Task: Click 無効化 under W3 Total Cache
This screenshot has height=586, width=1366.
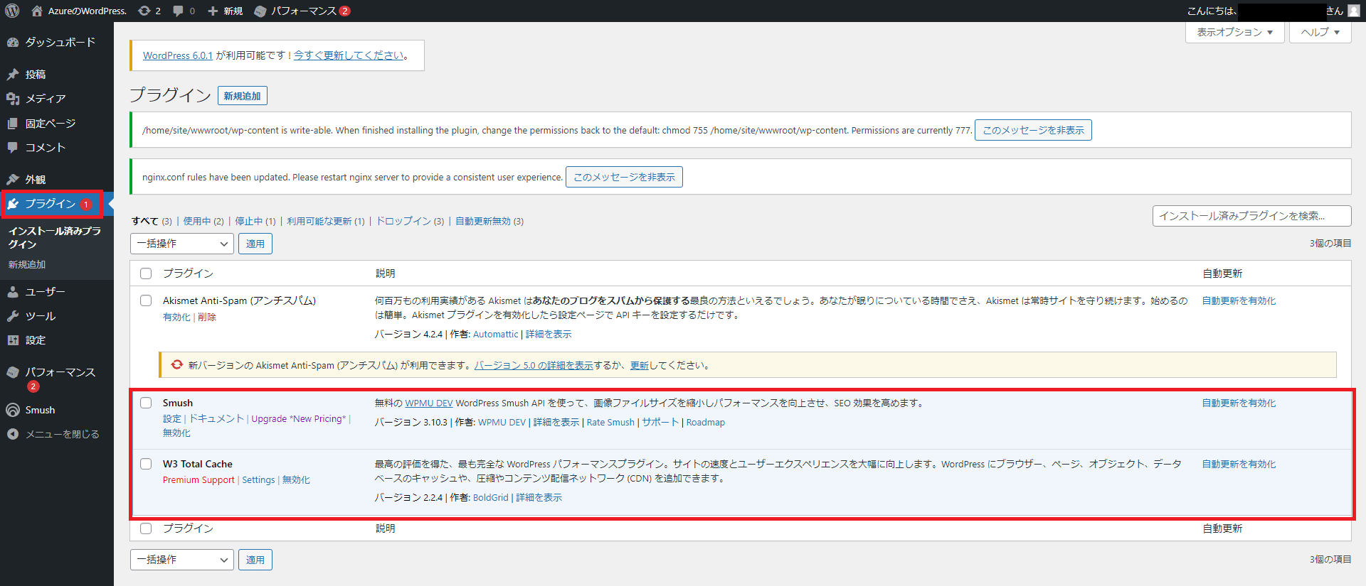Action: pyautogui.click(x=296, y=479)
